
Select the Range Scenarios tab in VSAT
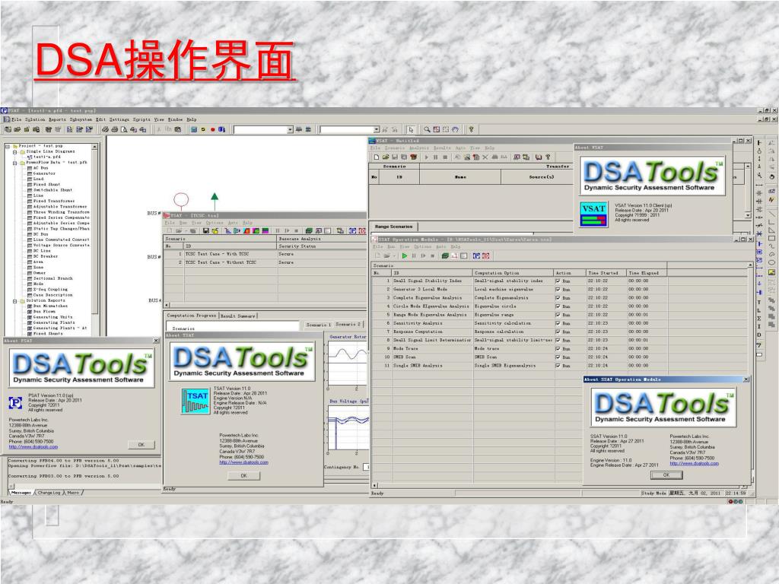click(393, 227)
